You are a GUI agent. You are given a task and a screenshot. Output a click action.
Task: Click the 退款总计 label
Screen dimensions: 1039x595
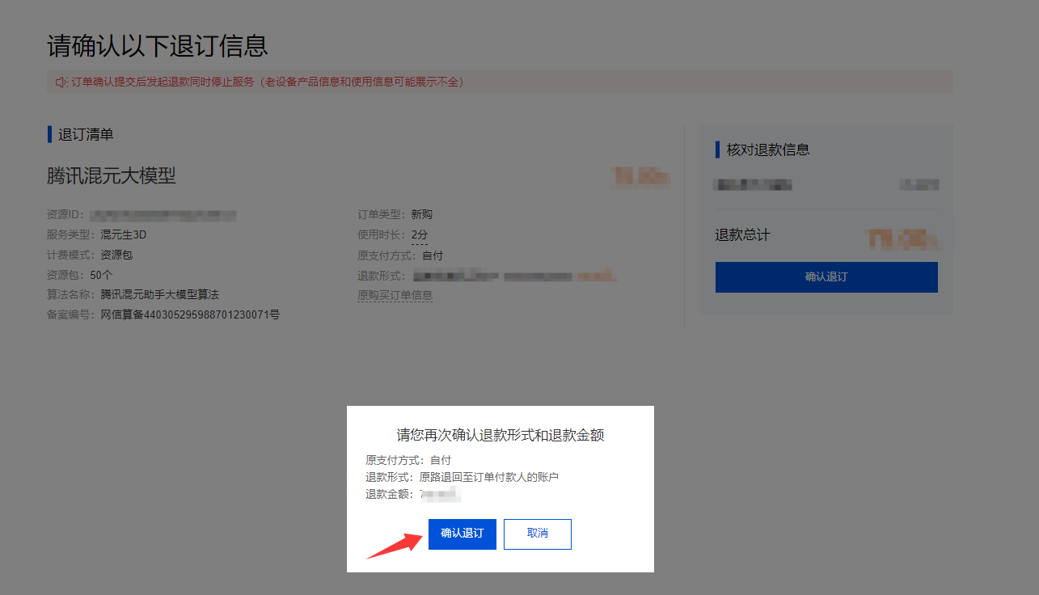pos(743,235)
